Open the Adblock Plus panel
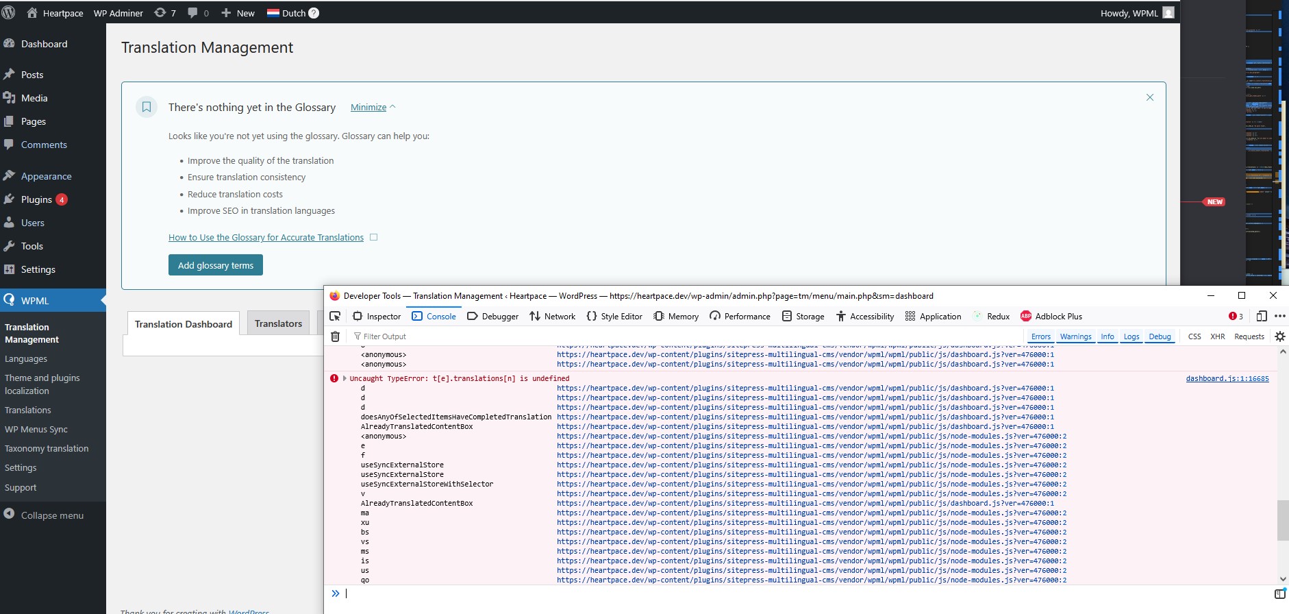This screenshot has width=1289, height=614. pyautogui.click(x=1051, y=316)
